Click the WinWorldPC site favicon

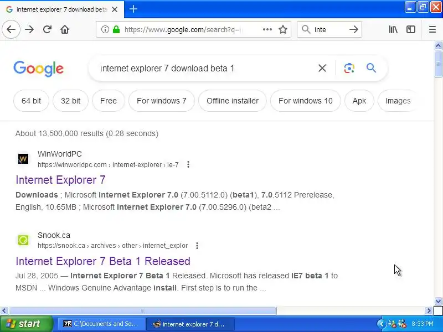23,159
